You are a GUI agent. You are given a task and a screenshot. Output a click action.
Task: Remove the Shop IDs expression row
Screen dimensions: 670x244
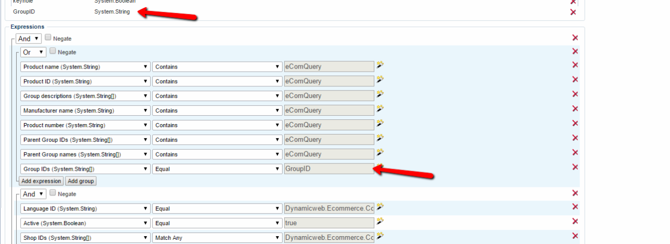tap(575, 236)
